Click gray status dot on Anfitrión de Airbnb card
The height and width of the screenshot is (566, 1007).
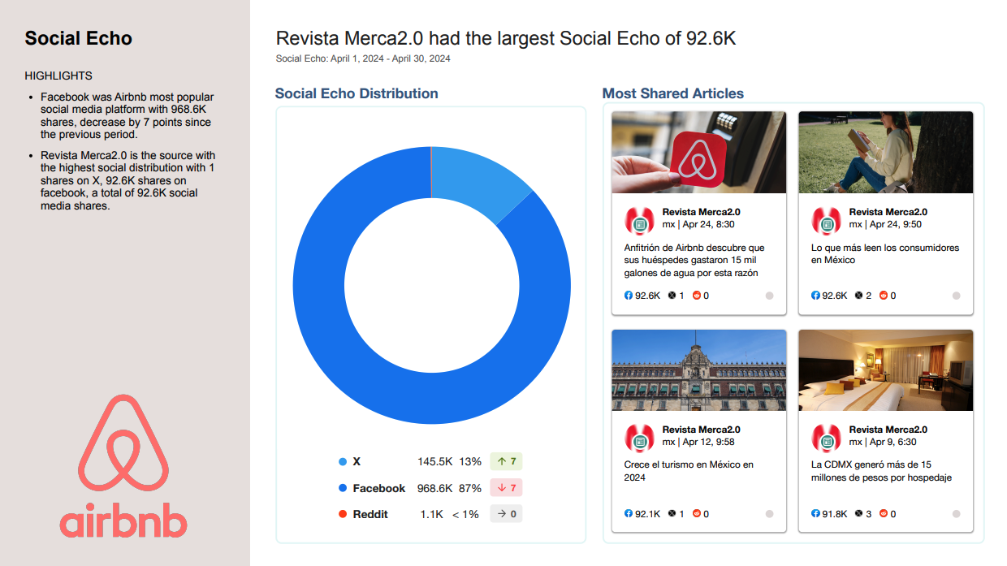[769, 296]
